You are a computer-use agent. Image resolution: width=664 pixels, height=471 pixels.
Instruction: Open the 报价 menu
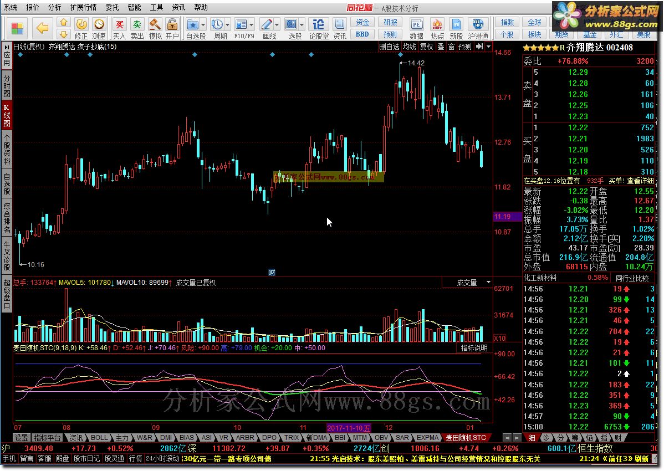(33, 7)
